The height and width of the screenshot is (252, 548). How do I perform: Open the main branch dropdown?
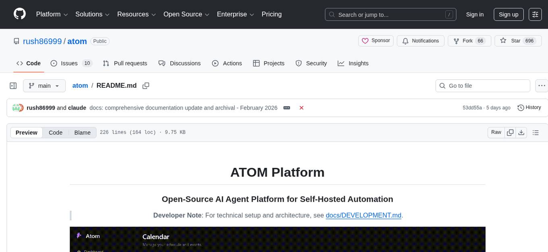(x=44, y=85)
